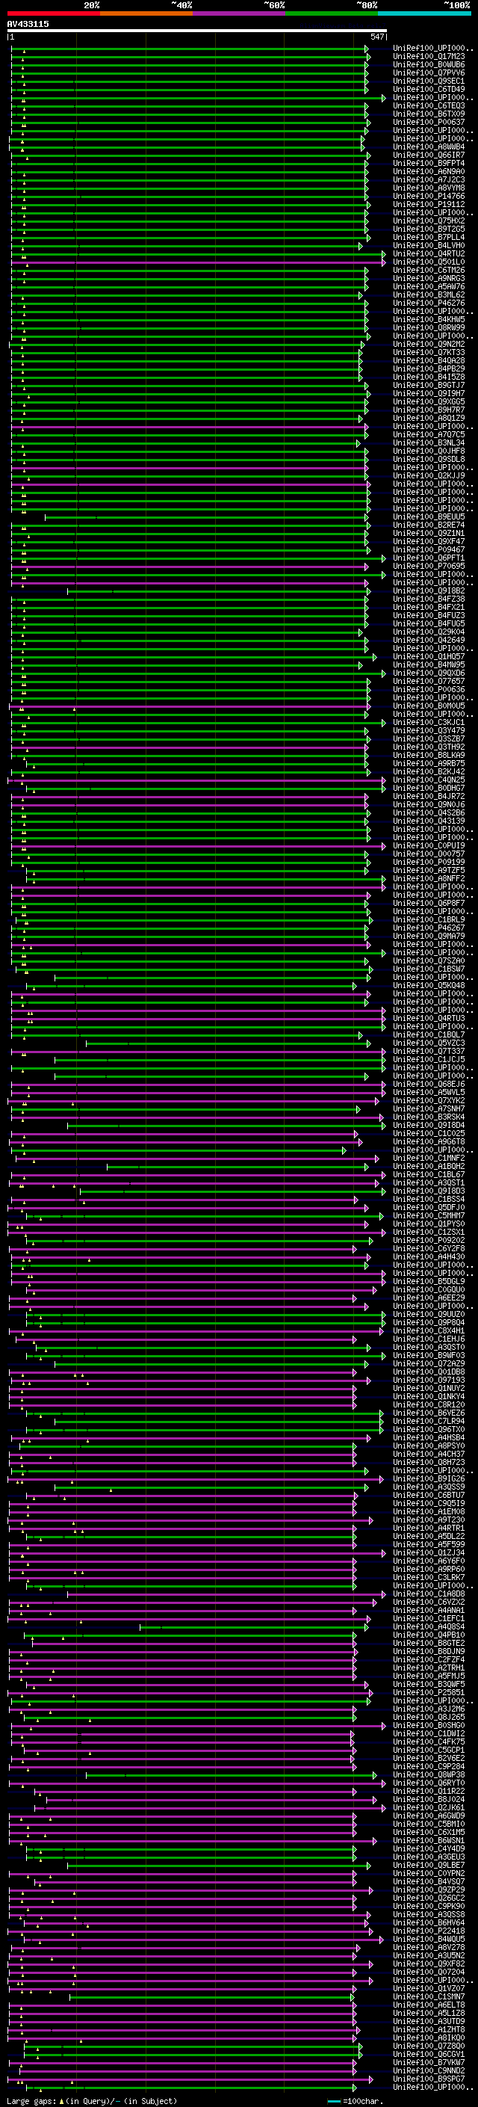
Task: Select the UniRef100_C4QN25 hit label
Action: [429, 780]
